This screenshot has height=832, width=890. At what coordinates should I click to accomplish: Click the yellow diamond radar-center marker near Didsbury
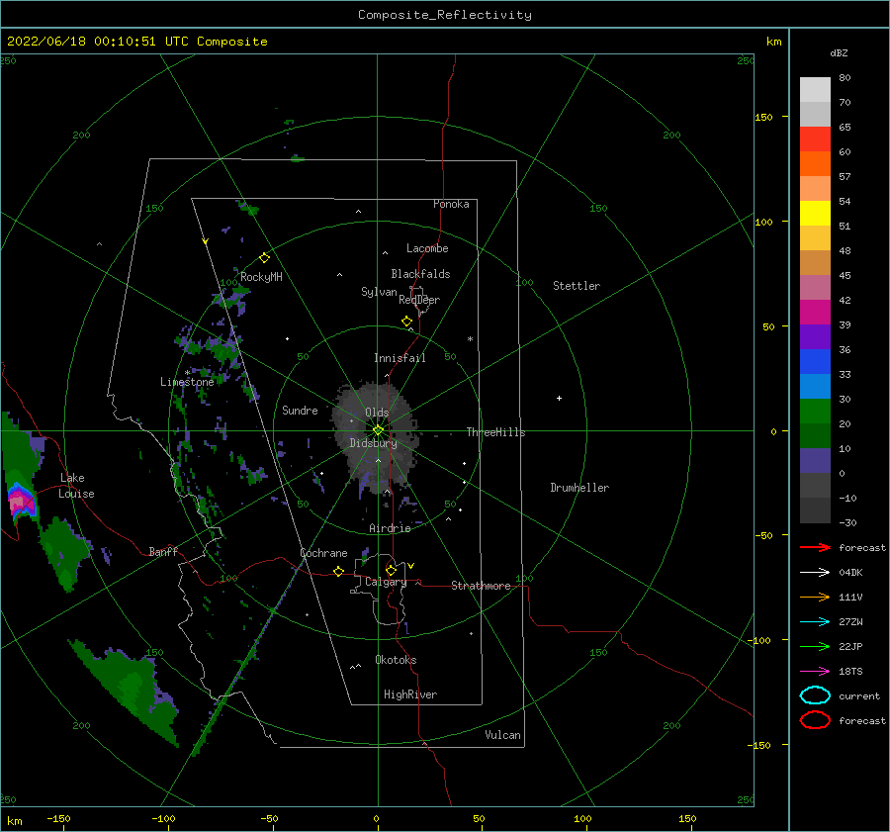(378, 430)
